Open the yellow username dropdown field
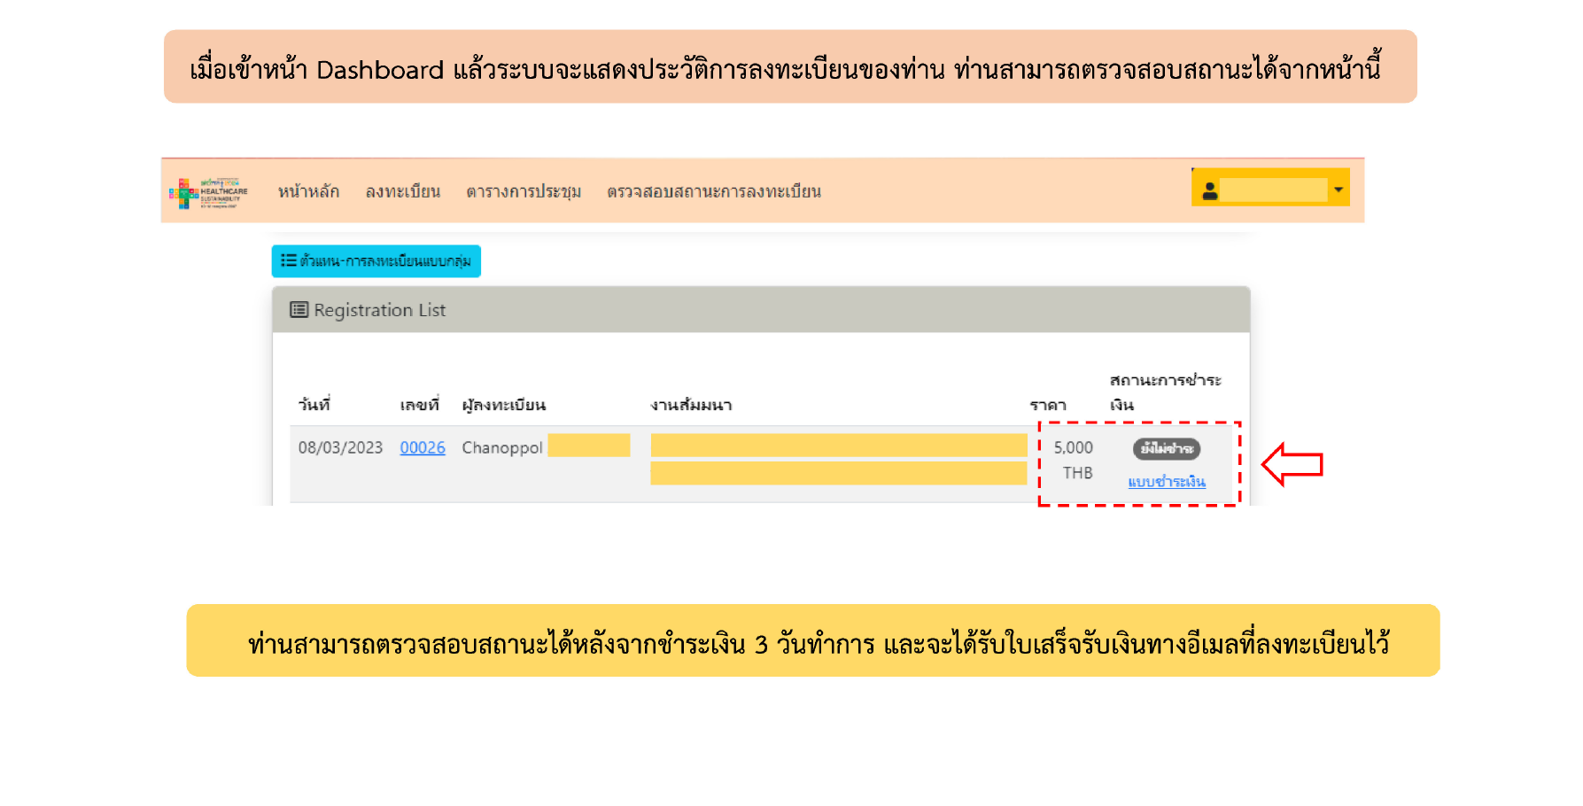 (1272, 190)
